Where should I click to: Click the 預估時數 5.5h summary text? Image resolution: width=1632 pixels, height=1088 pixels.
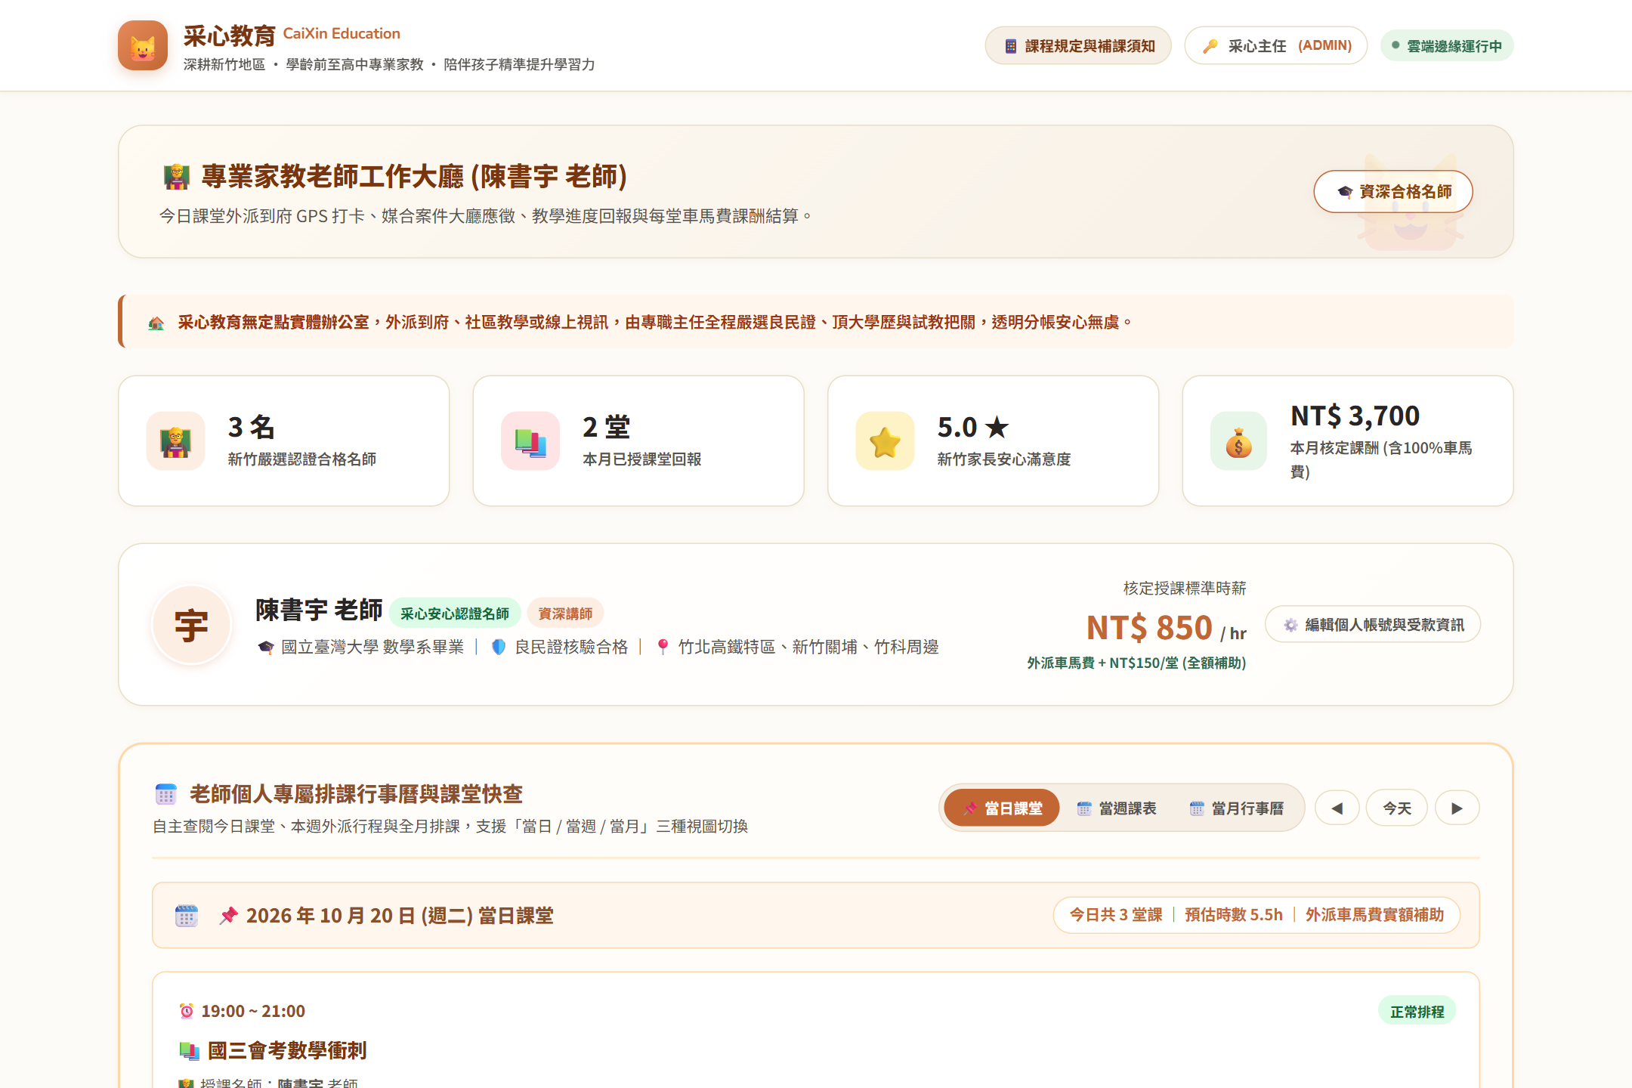click(x=1234, y=916)
